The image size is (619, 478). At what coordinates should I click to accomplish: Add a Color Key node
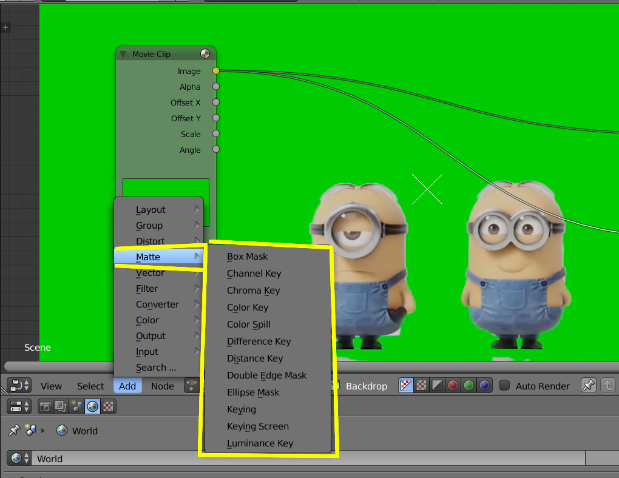[268, 308]
